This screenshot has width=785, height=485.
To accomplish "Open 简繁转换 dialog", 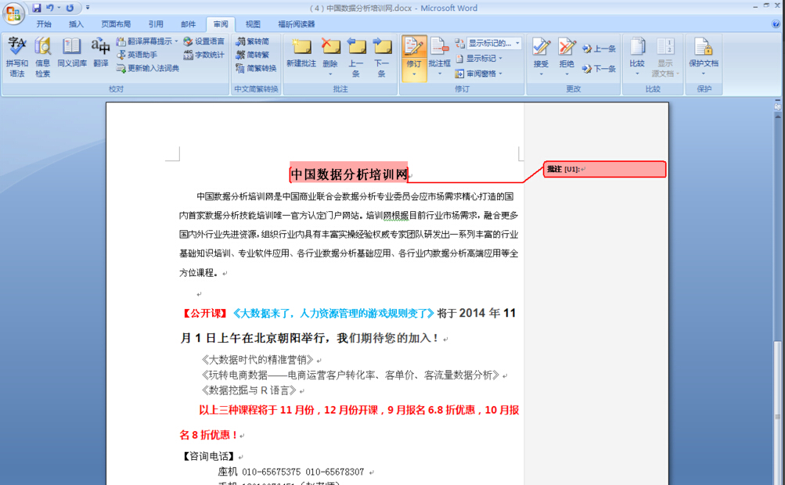I will tap(257, 68).
